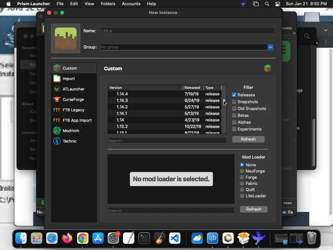The height and width of the screenshot is (250, 333).
Task: Enable the Experiments filter
Action: [x=234, y=129]
